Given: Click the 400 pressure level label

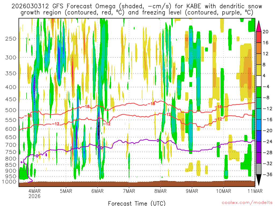Looking at the screenshot, I should click(x=11, y=87).
